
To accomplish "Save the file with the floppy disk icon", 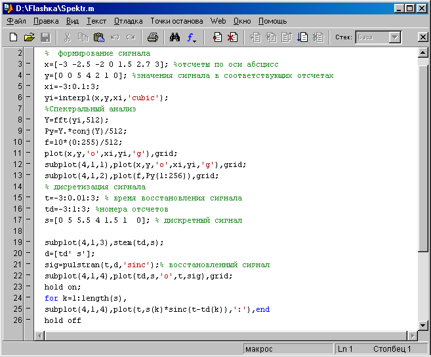I will pos(46,37).
